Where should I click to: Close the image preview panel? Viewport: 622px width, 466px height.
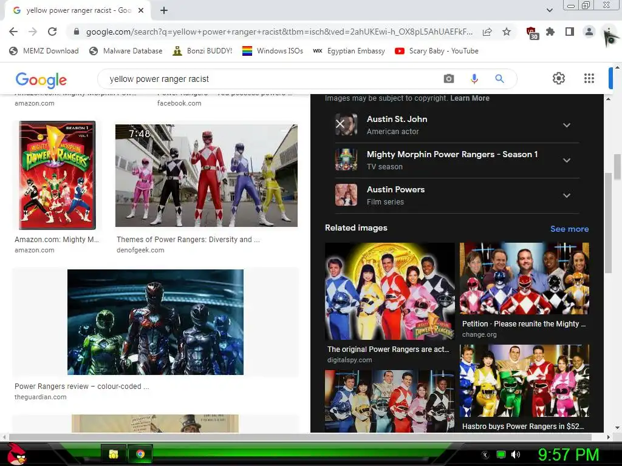[340, 124]
